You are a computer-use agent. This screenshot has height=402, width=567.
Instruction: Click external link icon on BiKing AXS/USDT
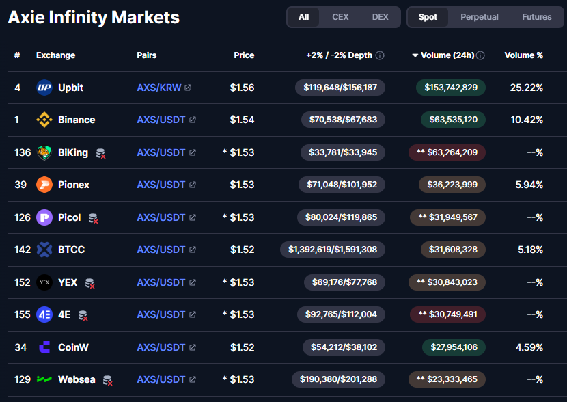[x=193, y=152]
